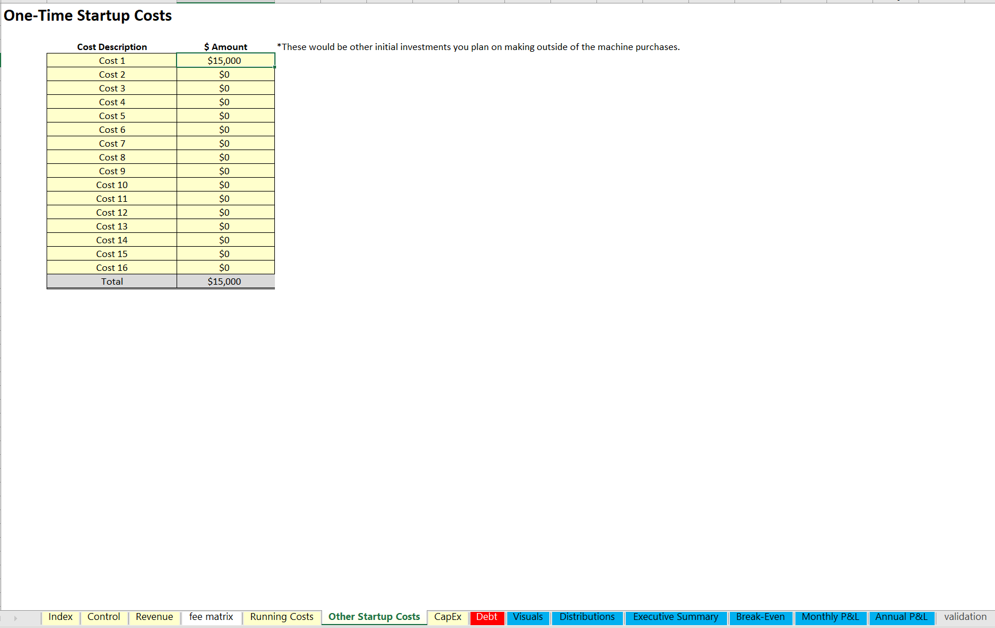The height and width of the screenshot is (628, 995).
Task: Select the Running Costs tab
Action: [x=281, y=617]
